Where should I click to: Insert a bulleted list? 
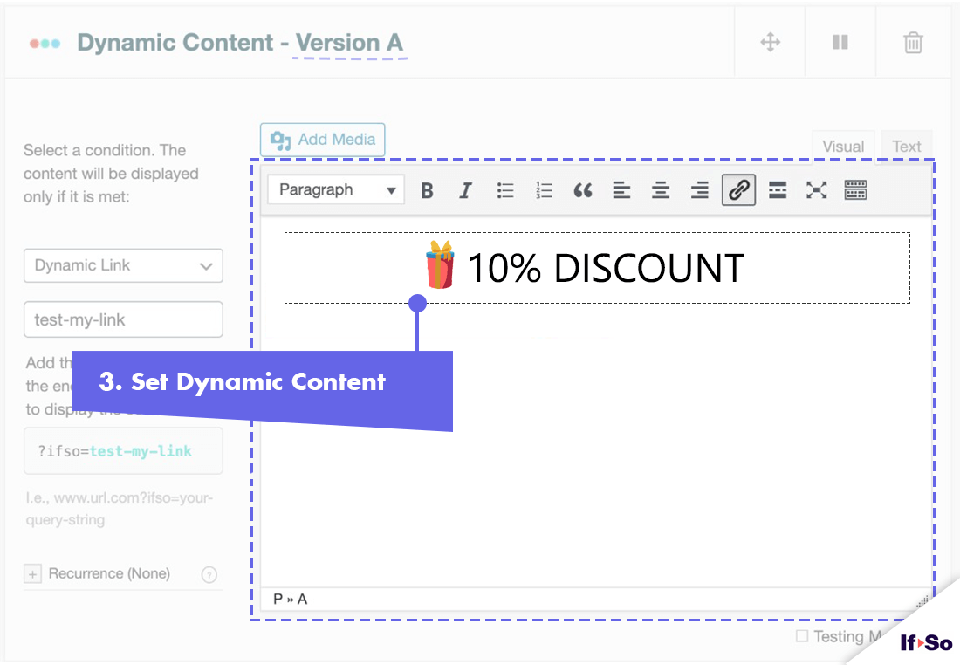pos(504,189)
